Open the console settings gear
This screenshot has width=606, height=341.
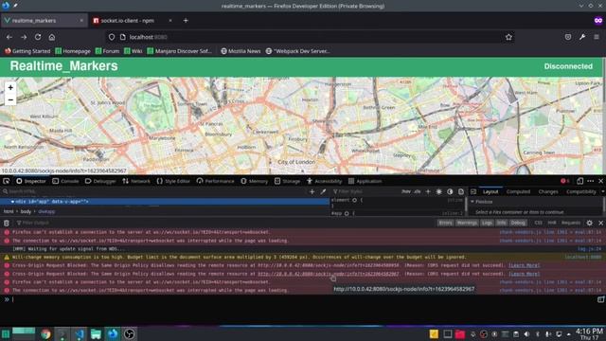(589, 223)
